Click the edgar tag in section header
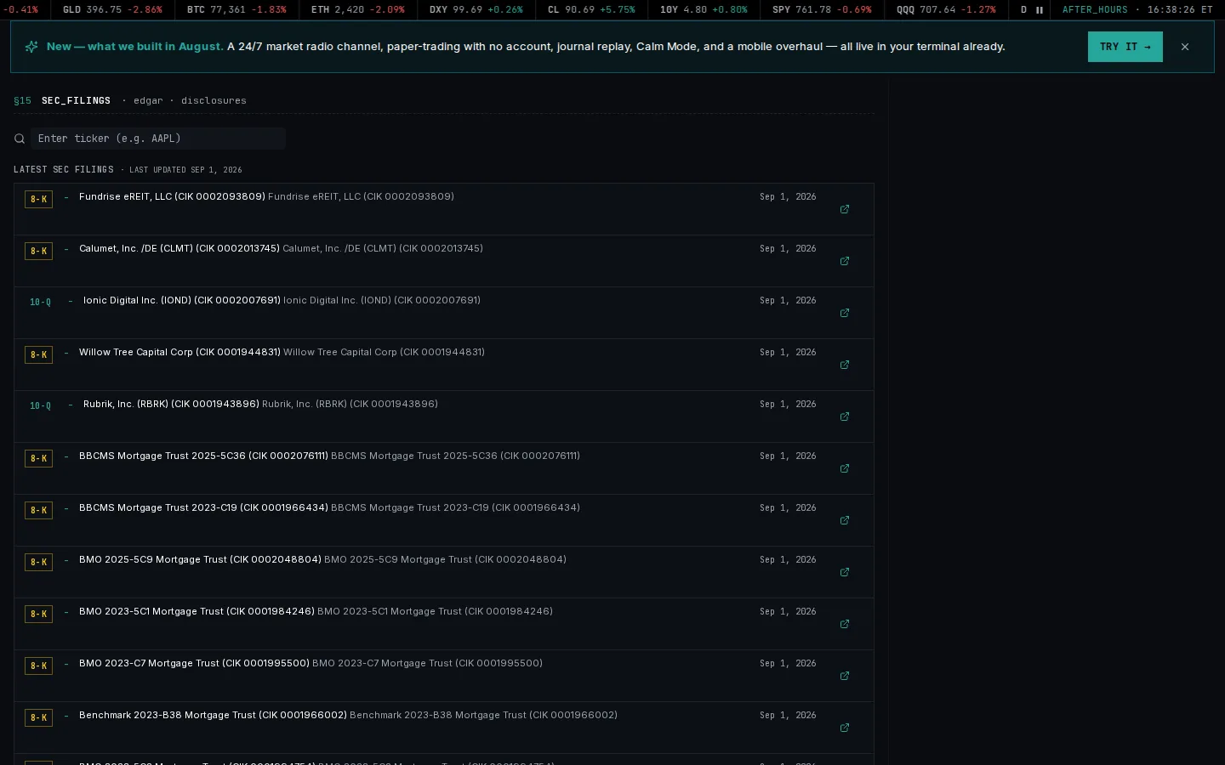 click(148, 100)
